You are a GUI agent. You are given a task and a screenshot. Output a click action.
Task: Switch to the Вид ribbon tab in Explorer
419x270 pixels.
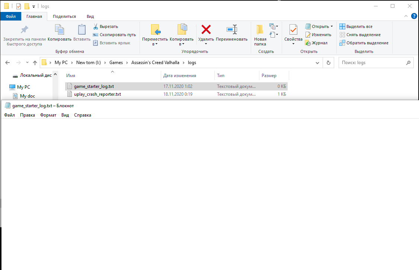pyautogui.click(x=90, y=16)
